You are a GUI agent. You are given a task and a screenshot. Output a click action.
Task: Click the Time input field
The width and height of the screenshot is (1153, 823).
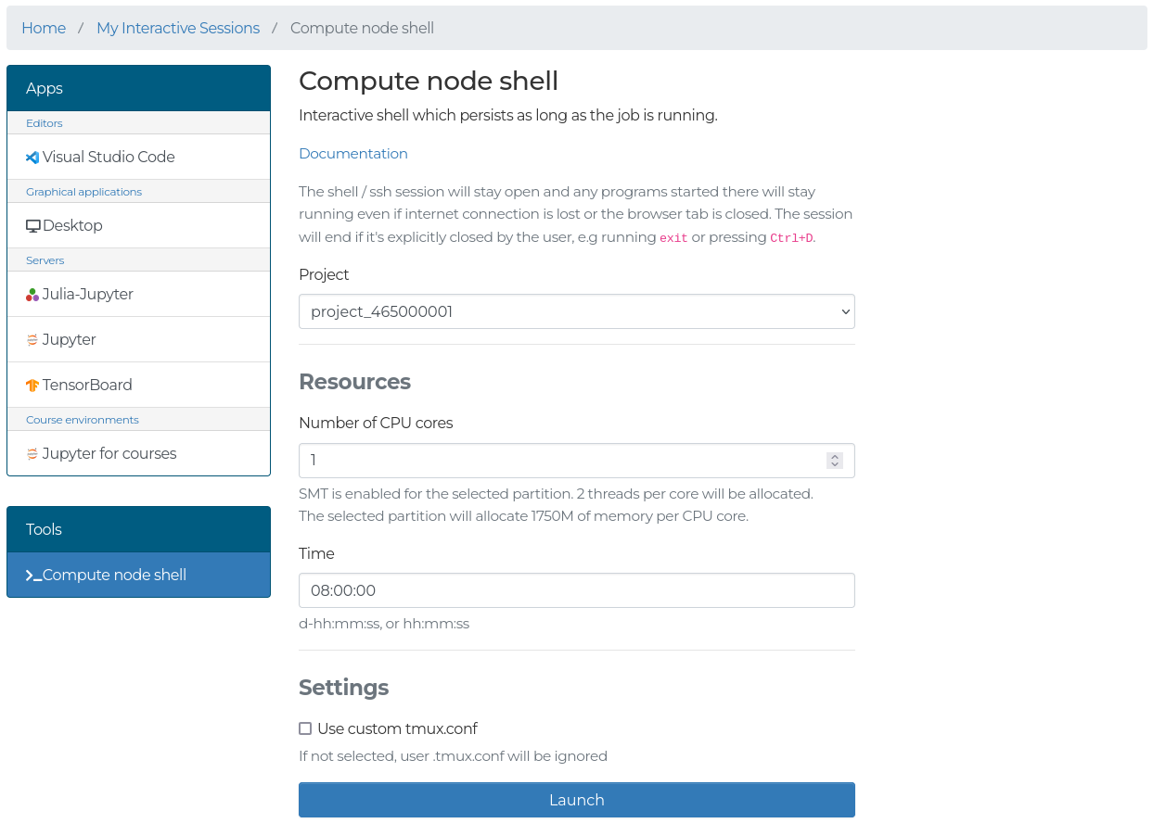(576, 589)
